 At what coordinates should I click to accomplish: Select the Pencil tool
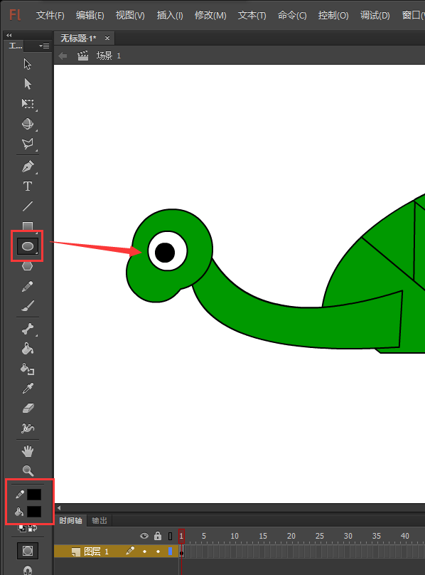(x=28, y=286)
